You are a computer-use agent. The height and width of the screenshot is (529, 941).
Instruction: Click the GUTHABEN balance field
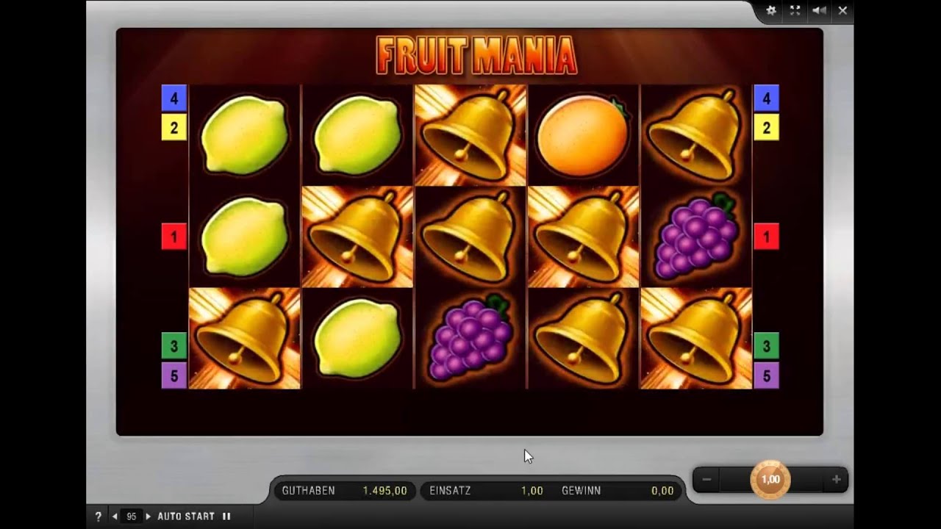click(x=345, y=491)
